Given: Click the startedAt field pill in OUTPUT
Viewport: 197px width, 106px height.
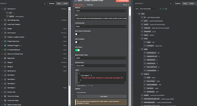Looking at the screenshot, I should point(146,28).
